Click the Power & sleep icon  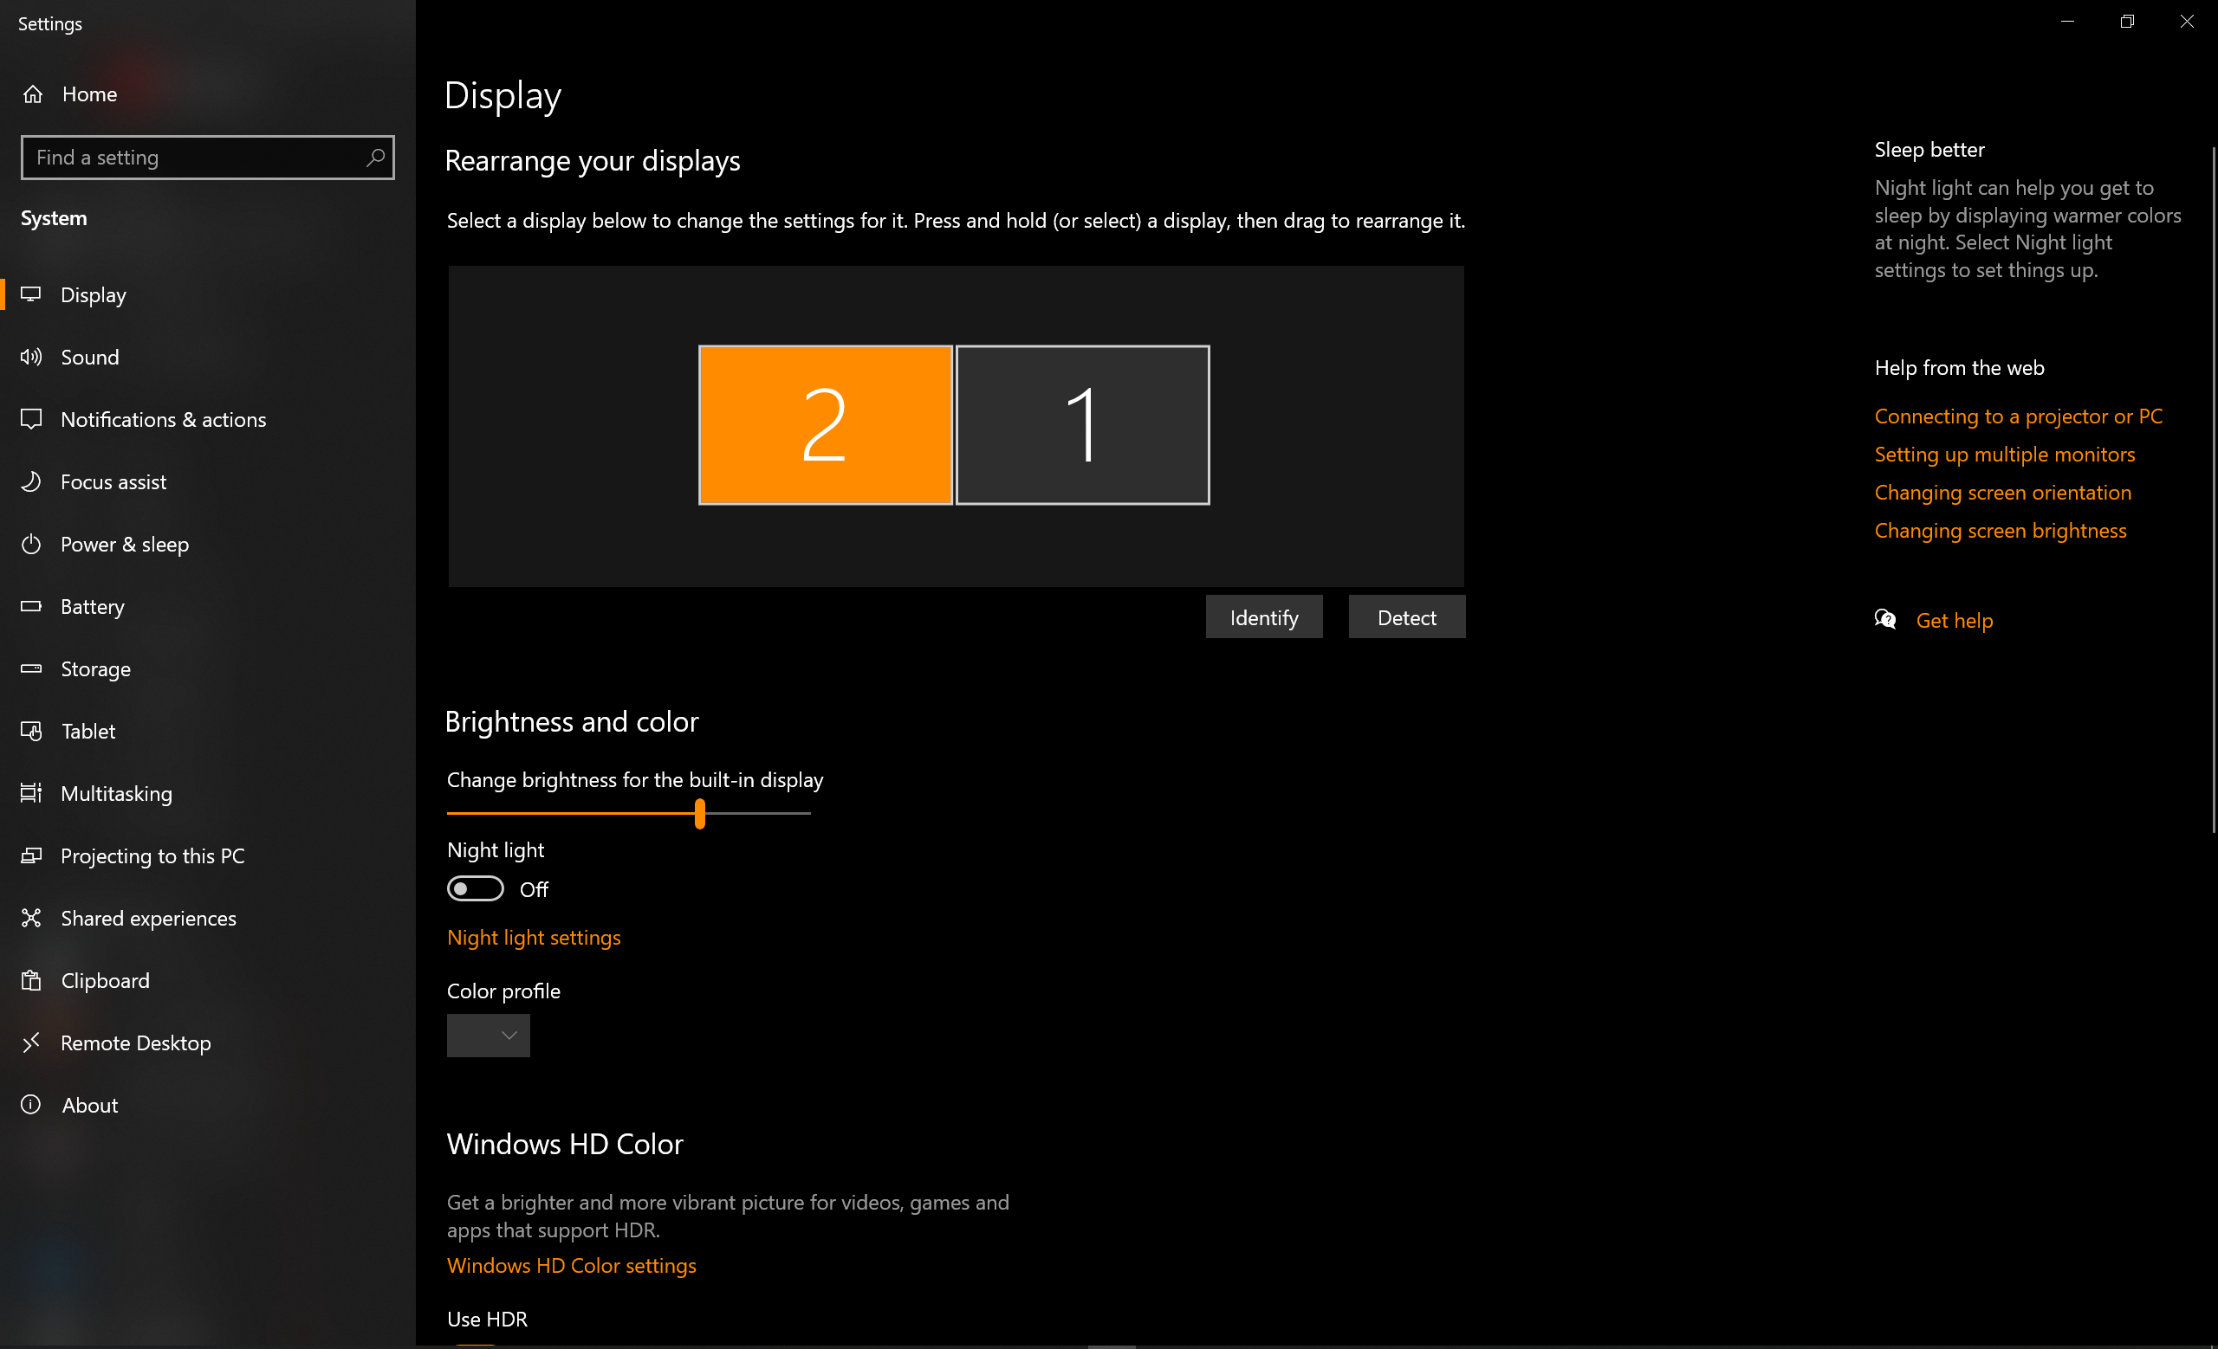tap(31, 544)
